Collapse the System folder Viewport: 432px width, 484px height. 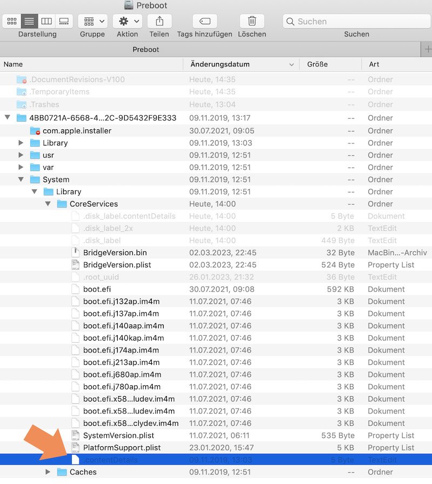click(x=21, y=179)
